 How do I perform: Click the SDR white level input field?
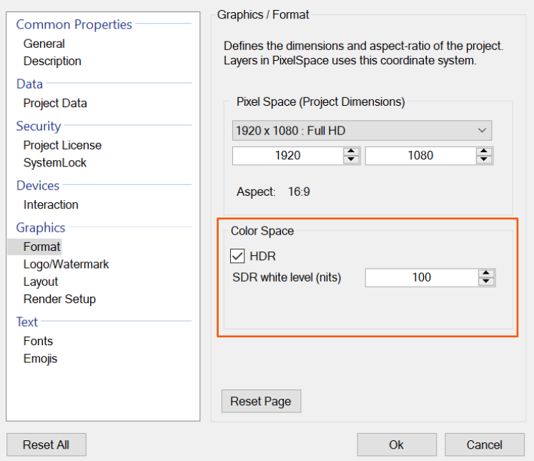tap(421, 277)
